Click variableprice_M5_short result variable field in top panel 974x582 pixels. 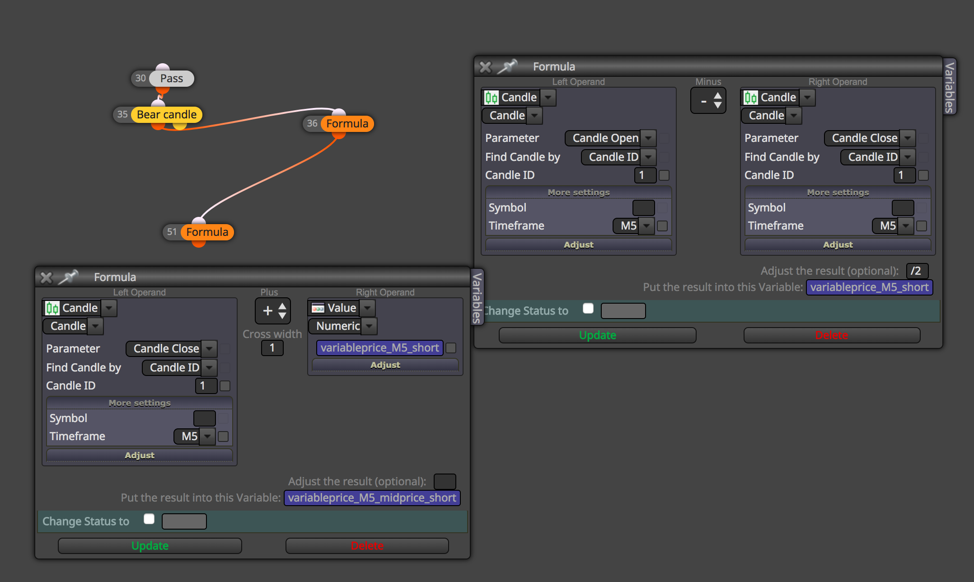pos(869,287)
